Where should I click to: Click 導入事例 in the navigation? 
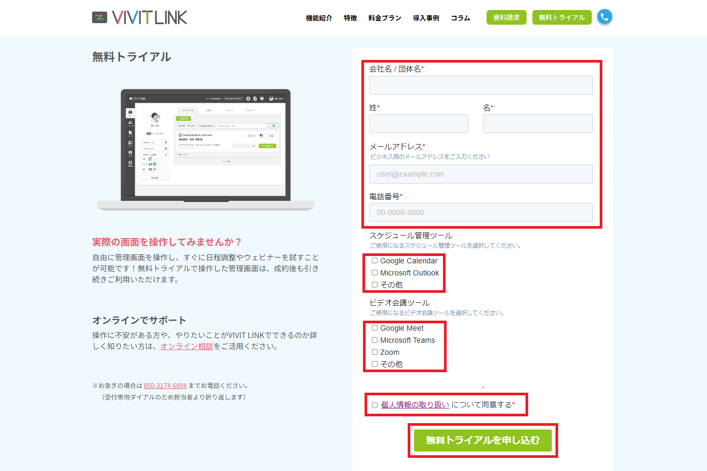pos(426,17)
